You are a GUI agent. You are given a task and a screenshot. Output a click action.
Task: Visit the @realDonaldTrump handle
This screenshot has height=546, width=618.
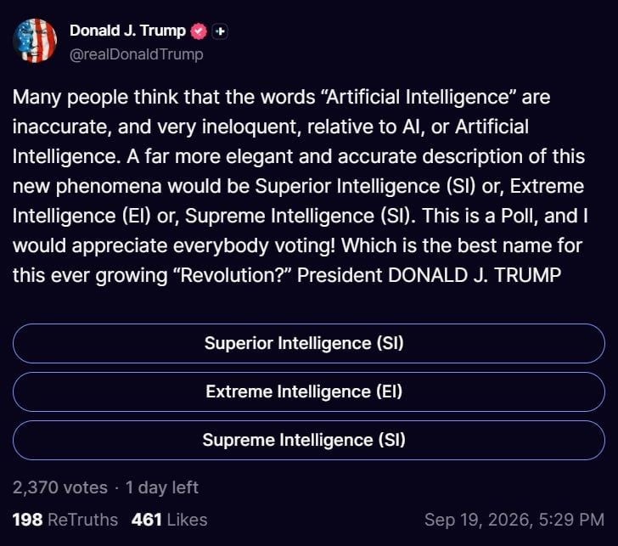pyautogui.click(x=137, y=54)
